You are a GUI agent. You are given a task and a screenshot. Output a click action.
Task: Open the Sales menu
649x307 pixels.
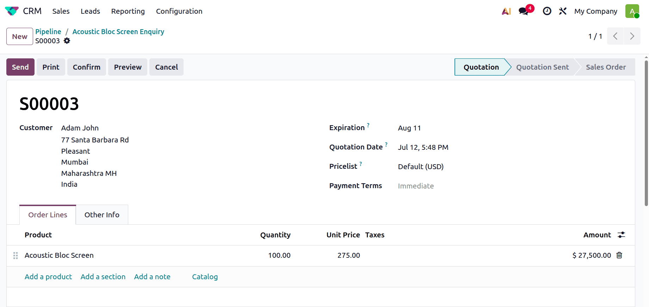click(61, 11)
